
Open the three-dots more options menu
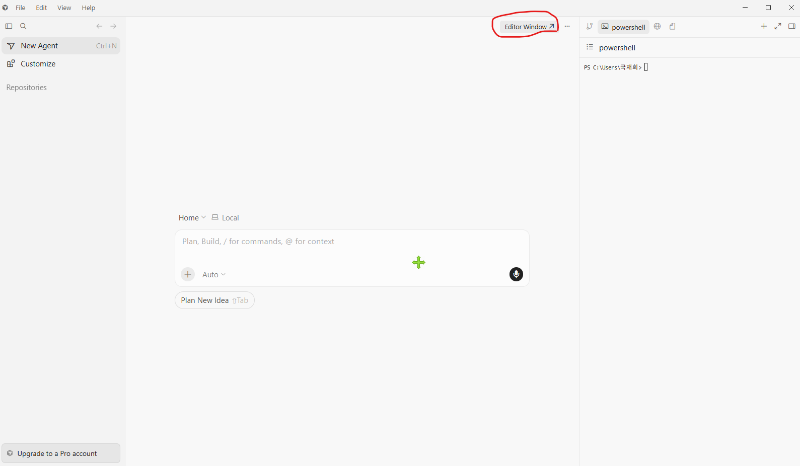click(x=567, y=26)
